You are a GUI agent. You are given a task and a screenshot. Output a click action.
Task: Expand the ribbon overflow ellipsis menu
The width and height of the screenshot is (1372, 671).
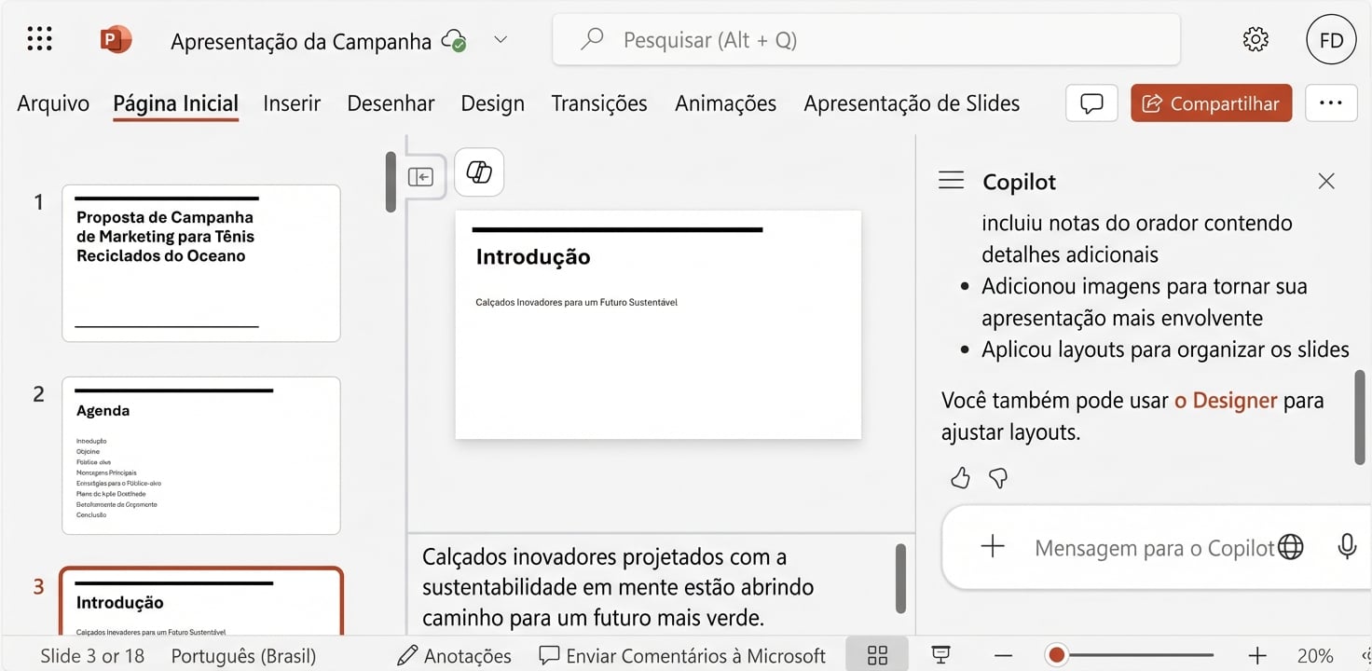(1331, 103)
